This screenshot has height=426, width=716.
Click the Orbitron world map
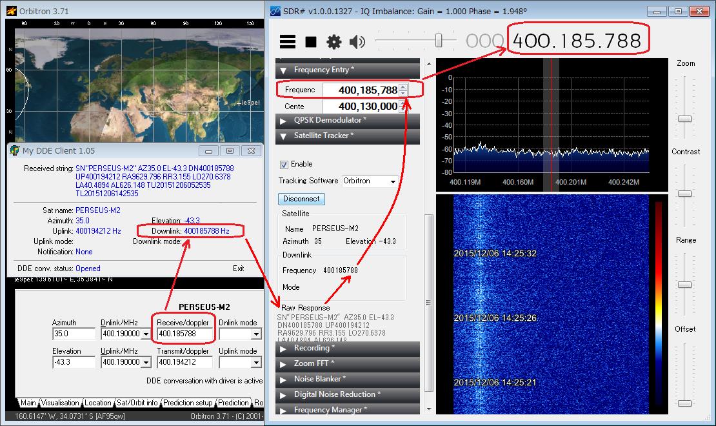139,85
